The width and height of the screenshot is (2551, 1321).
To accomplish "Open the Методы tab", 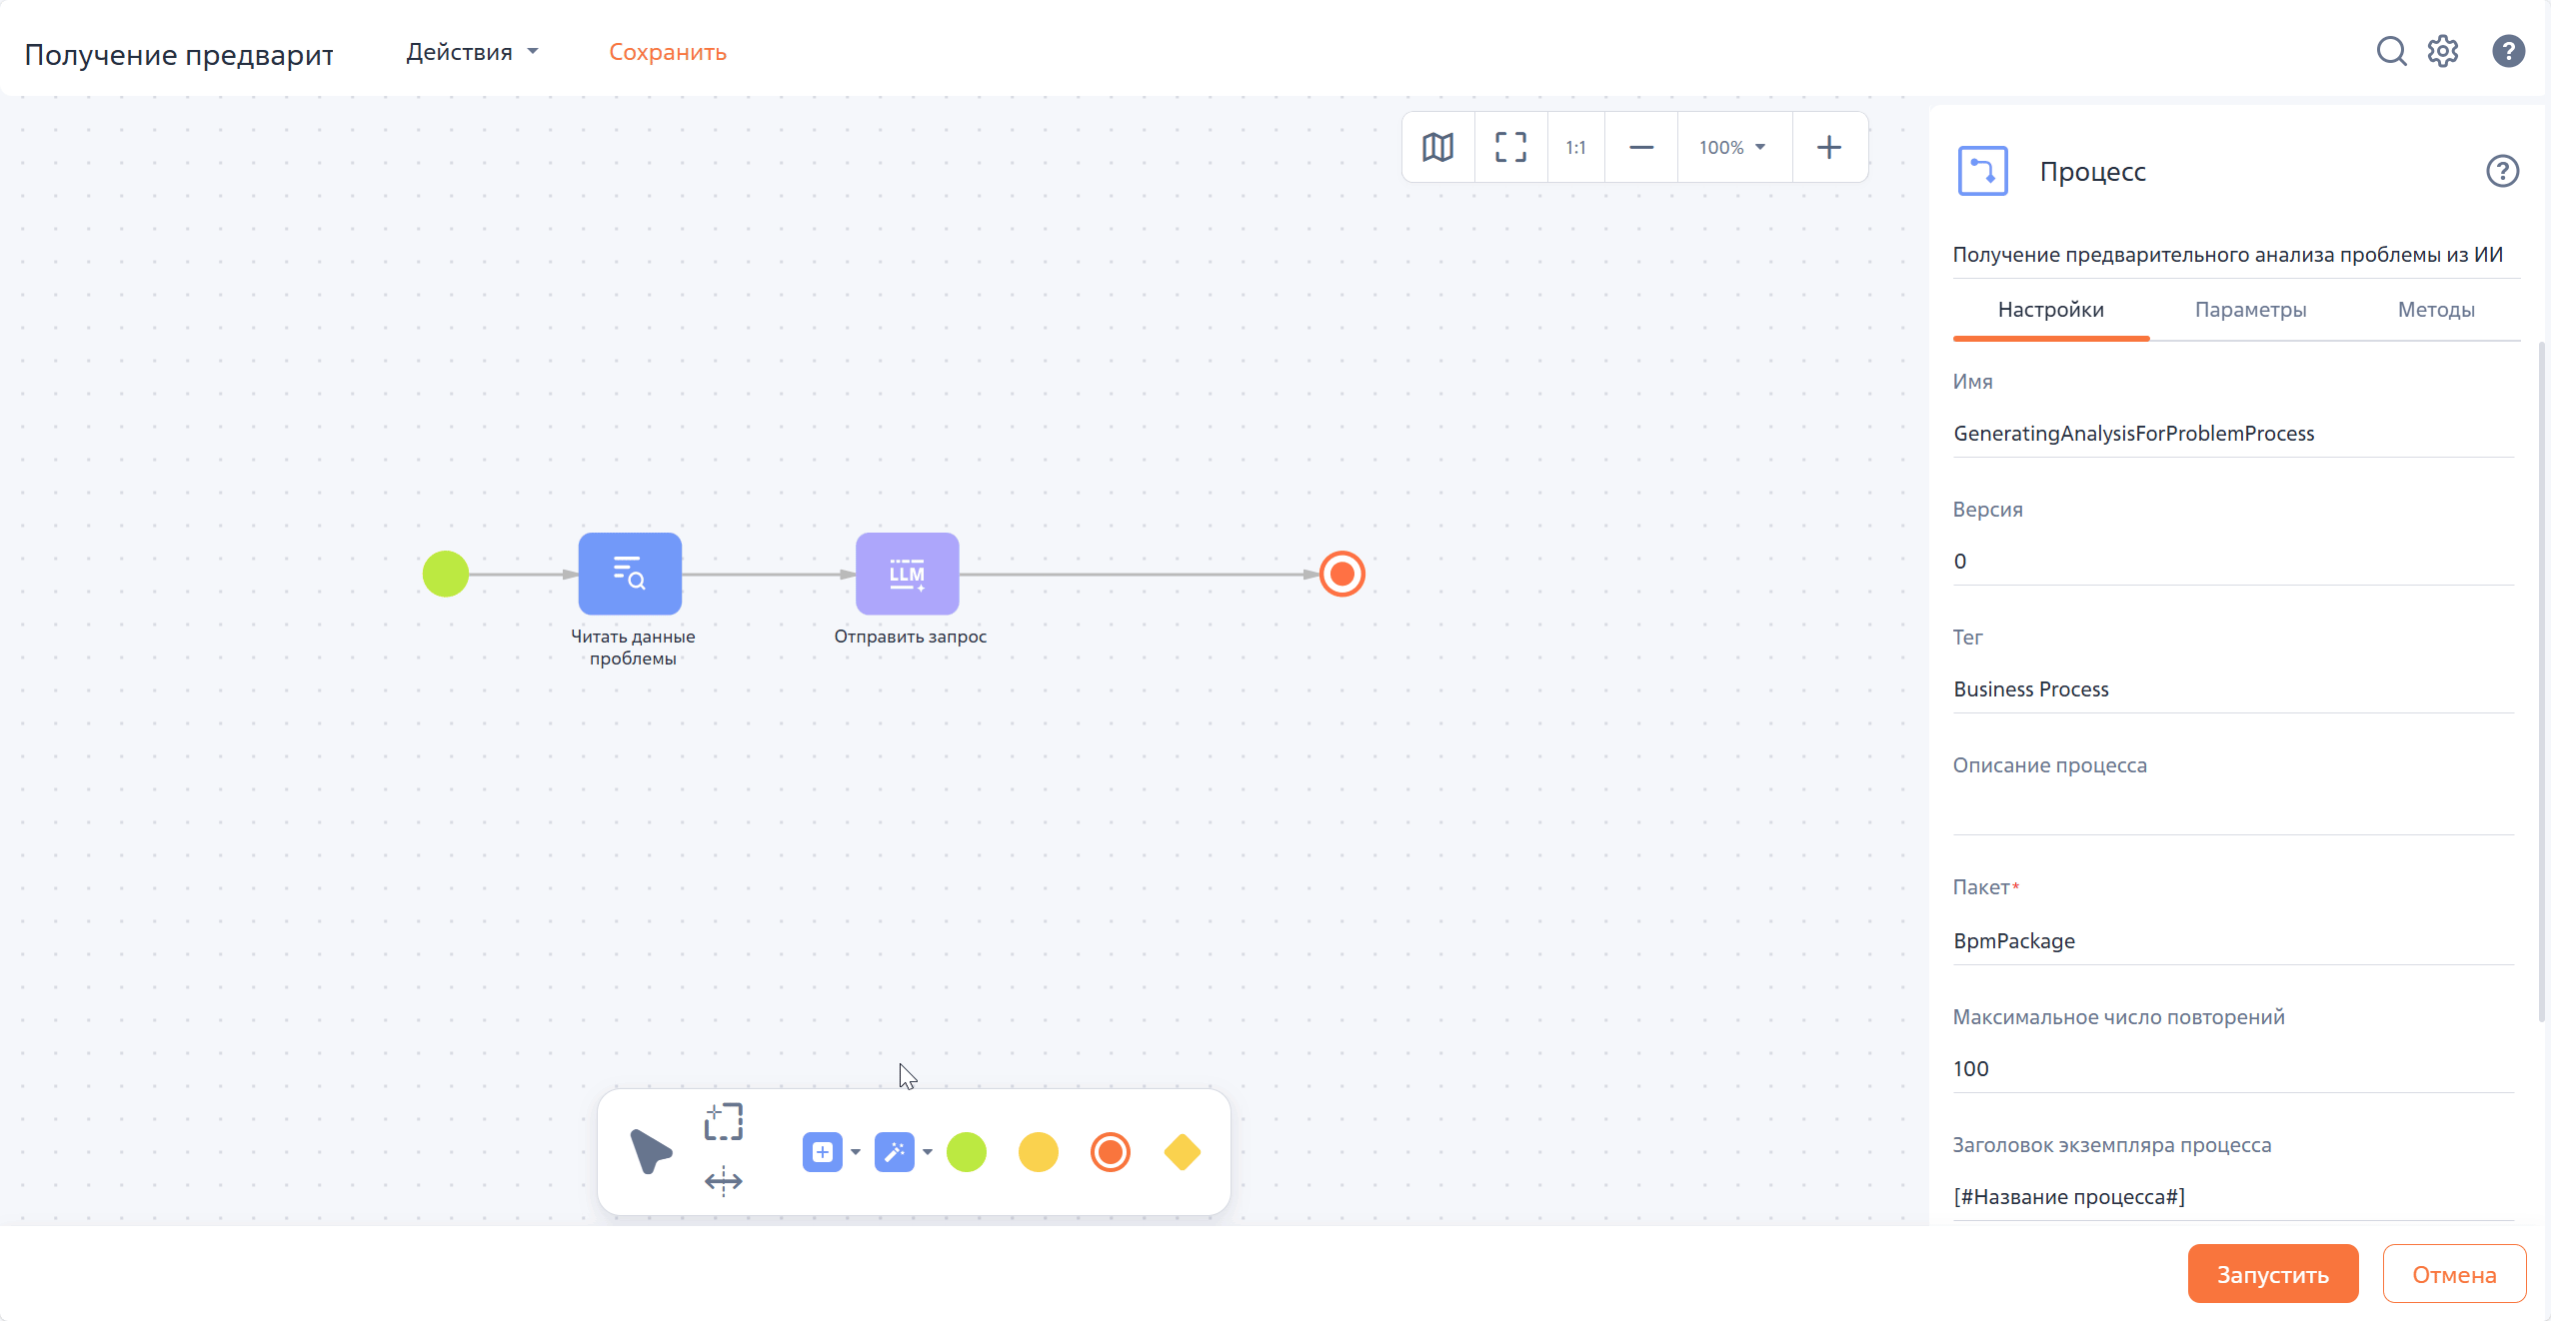I will 2435,310.
